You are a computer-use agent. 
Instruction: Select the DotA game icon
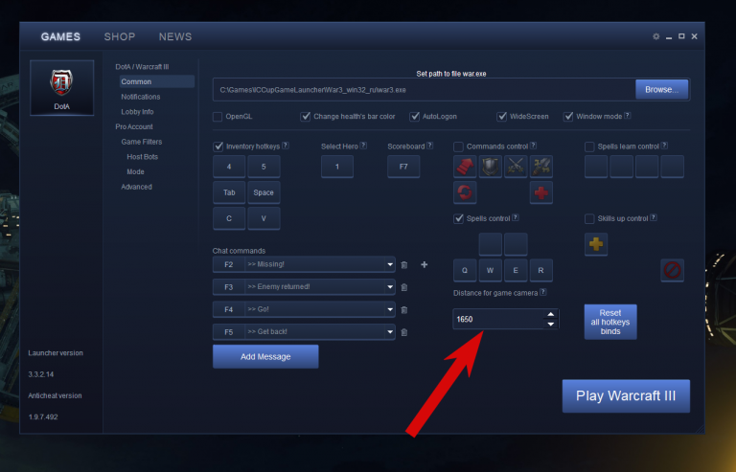click(61, 88)
